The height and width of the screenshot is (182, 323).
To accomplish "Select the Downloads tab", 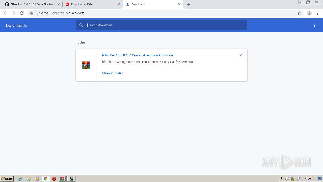I will pyautogui.click(x=153, y=4).
